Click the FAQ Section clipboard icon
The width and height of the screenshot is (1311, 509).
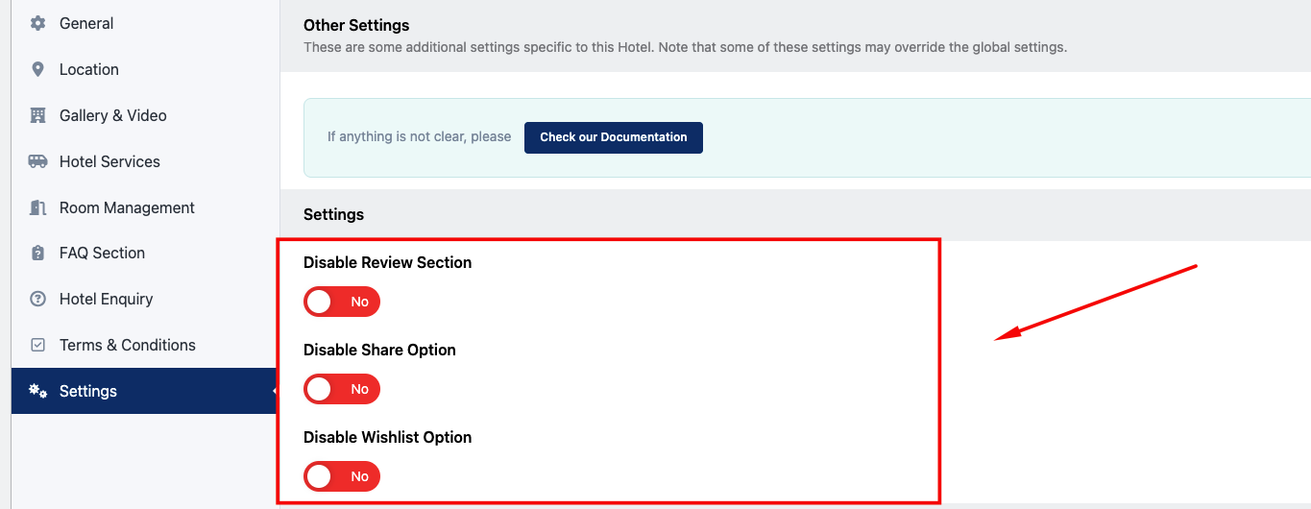coord(37,253)
